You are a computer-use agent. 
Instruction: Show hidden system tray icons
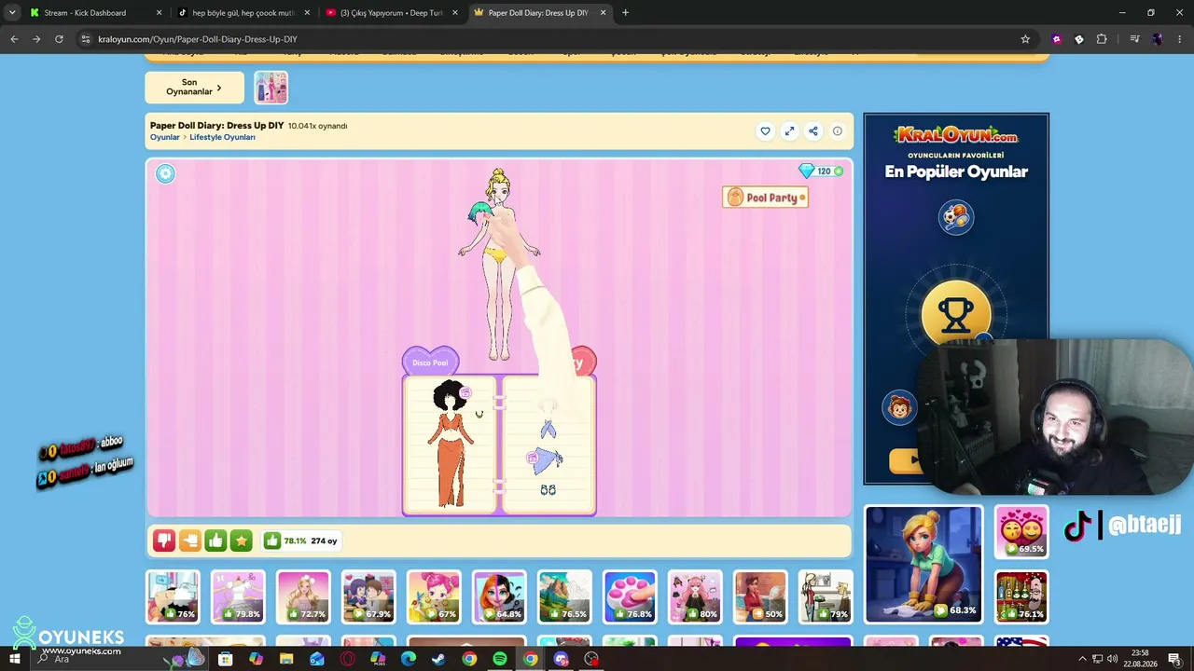[1082, 659]
